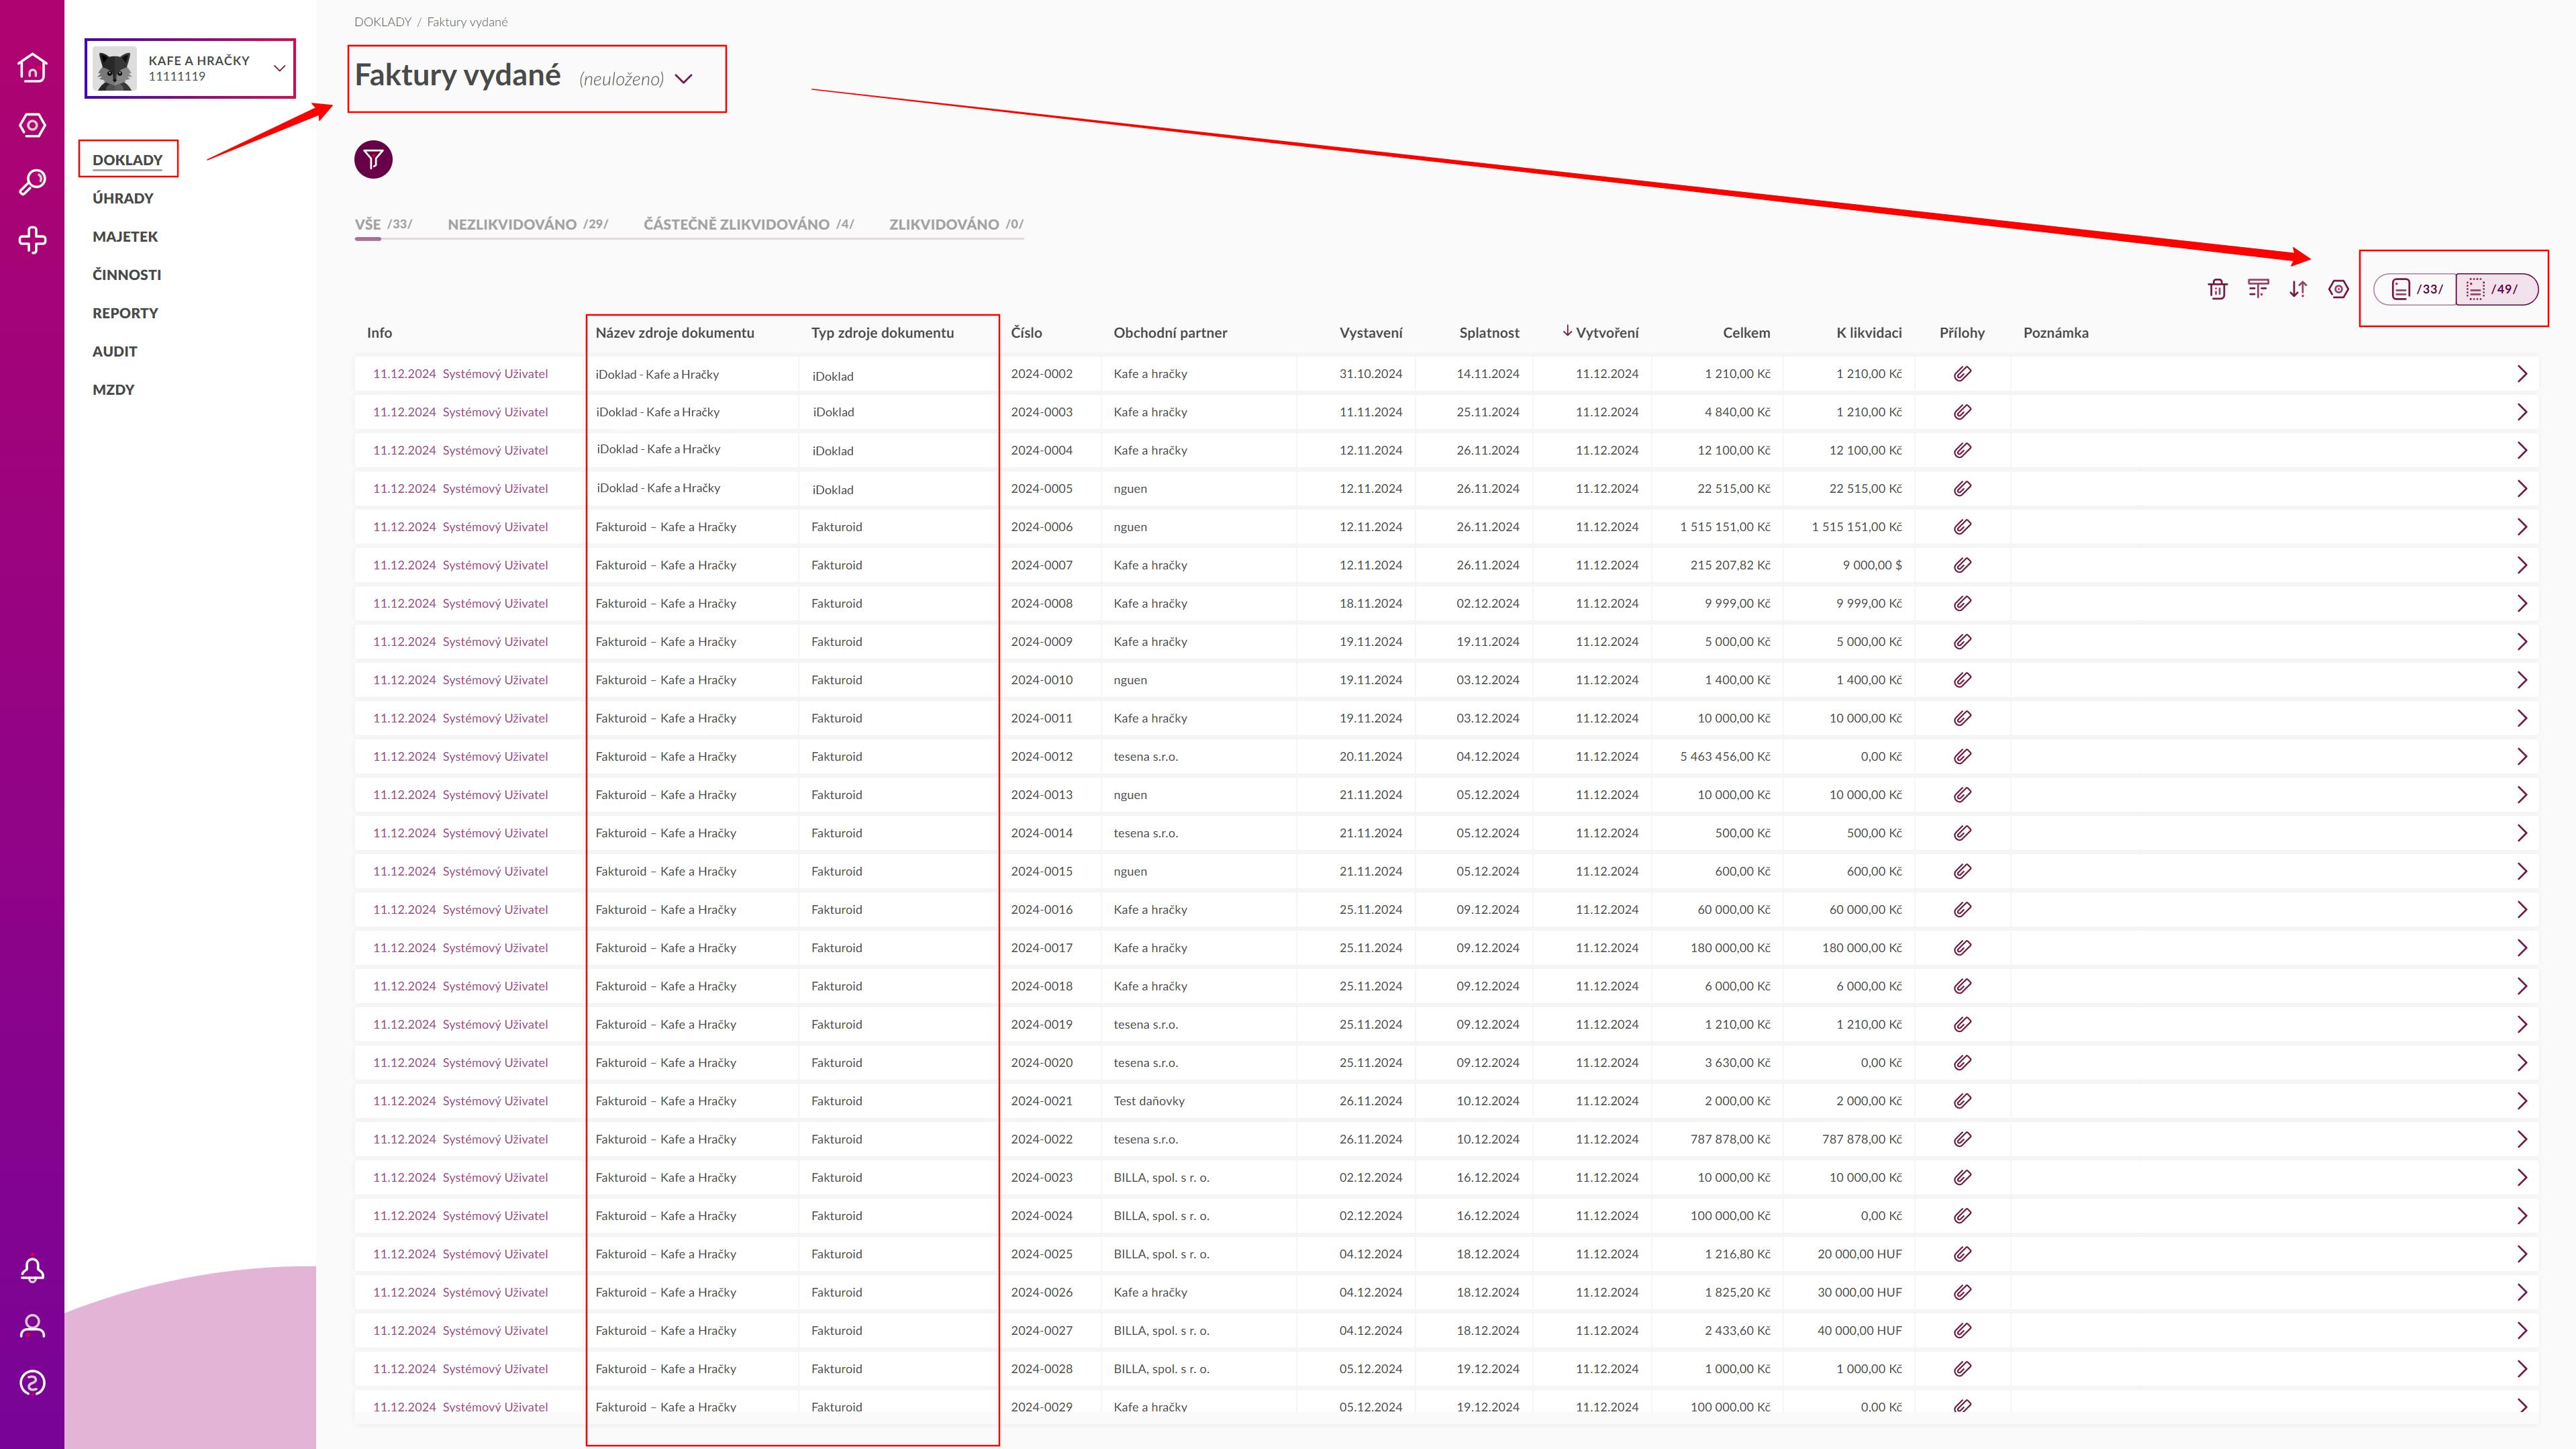Switch to documents view showing /33/
Screen dimensions: 2576x1449
point(2416,289)
